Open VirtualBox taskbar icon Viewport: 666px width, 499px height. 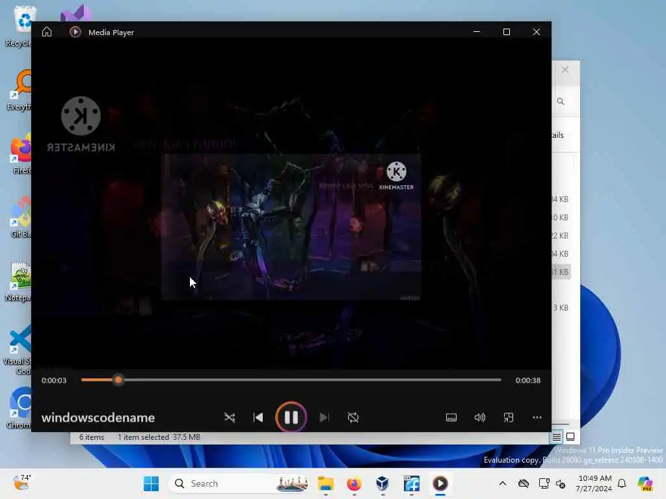[x=382, y=483]
